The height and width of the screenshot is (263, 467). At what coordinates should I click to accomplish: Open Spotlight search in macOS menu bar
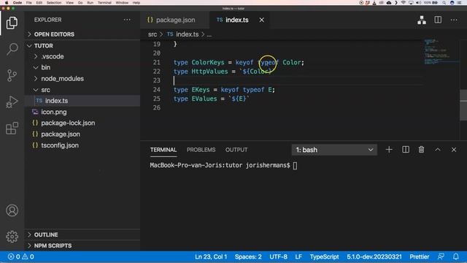[x=444, y=3]
